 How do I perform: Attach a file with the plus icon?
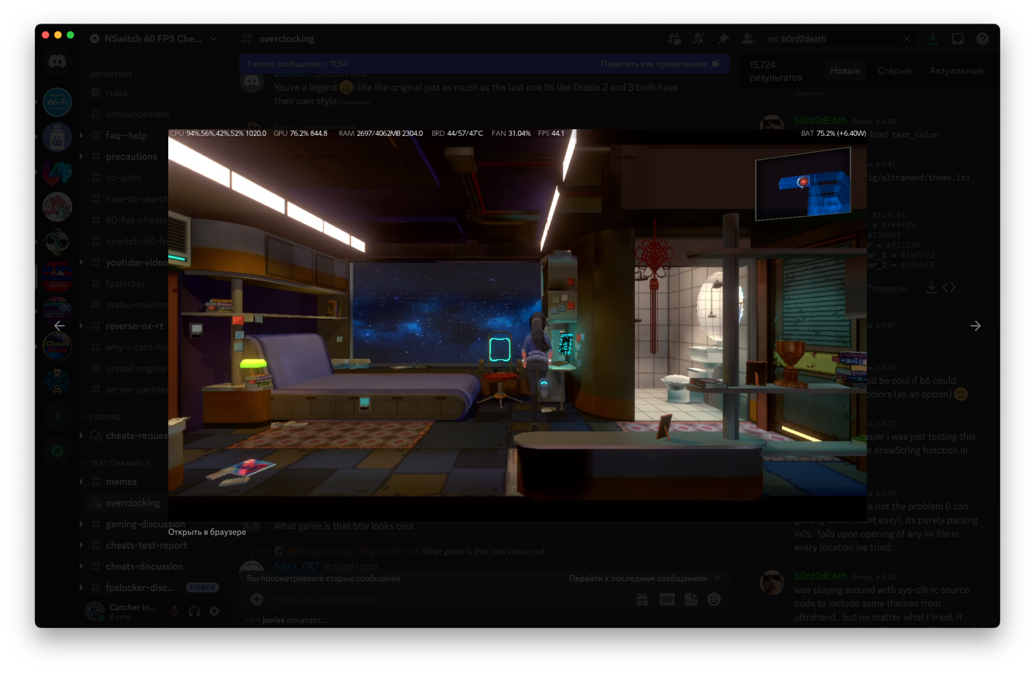click(x=257, y=599)
